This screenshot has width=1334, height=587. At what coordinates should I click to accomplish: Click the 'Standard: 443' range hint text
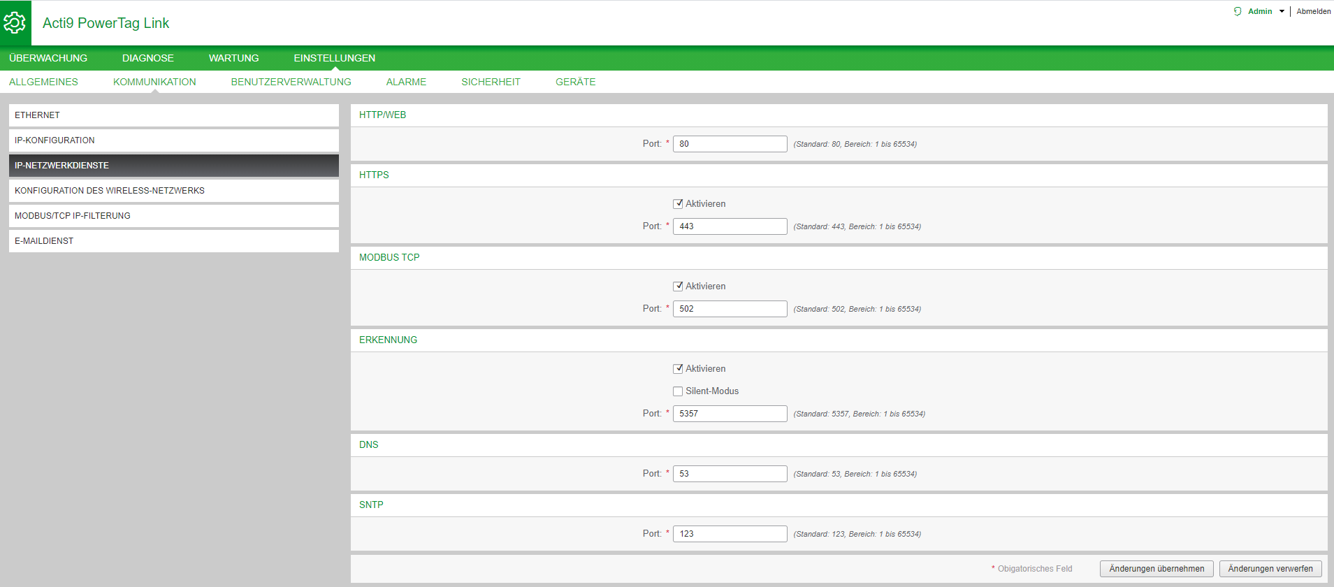click(x=857, y=226)
